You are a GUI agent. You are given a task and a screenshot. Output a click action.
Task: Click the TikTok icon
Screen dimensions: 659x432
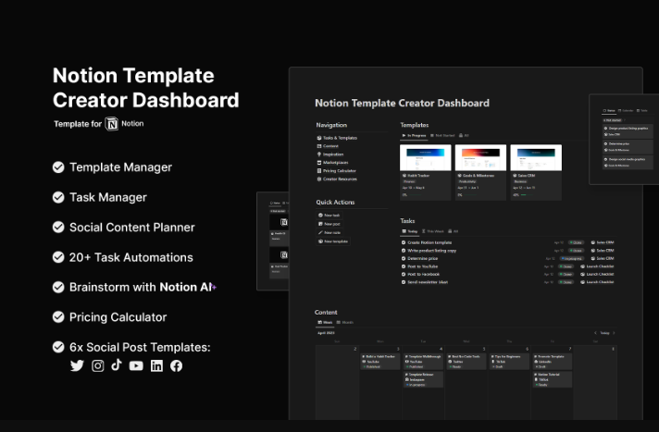117,365
